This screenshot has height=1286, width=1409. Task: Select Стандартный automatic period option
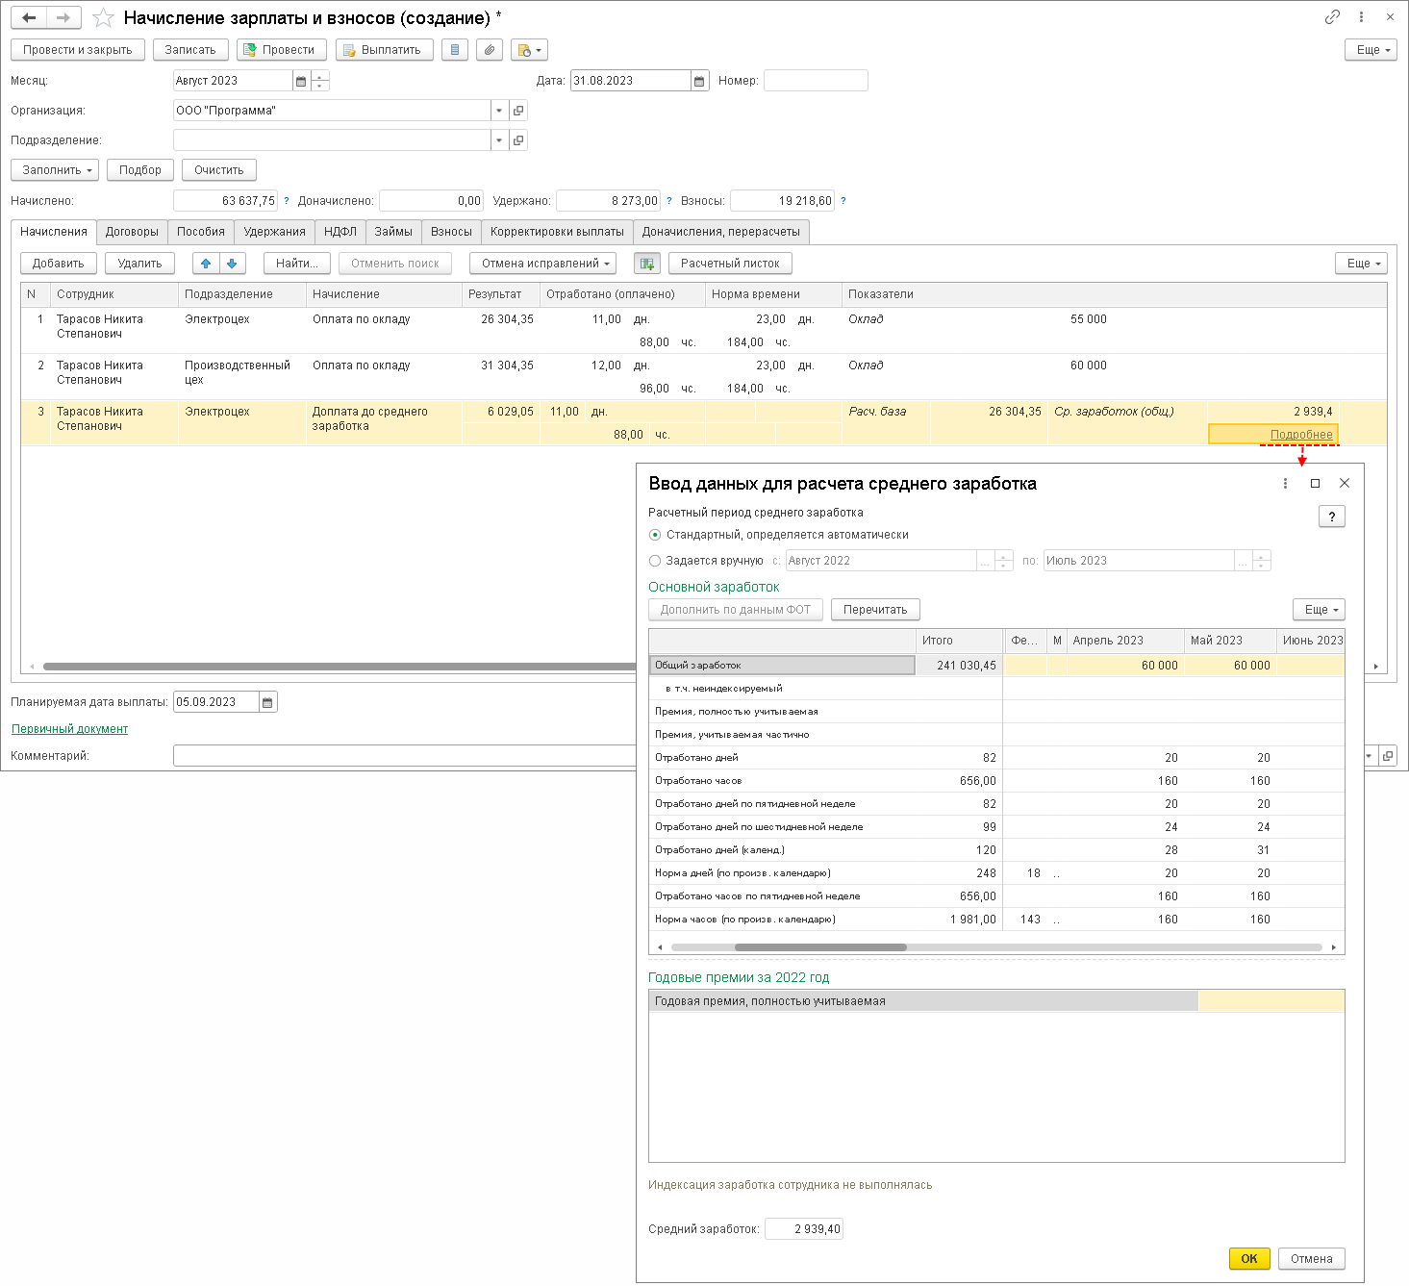click(655, 535)
